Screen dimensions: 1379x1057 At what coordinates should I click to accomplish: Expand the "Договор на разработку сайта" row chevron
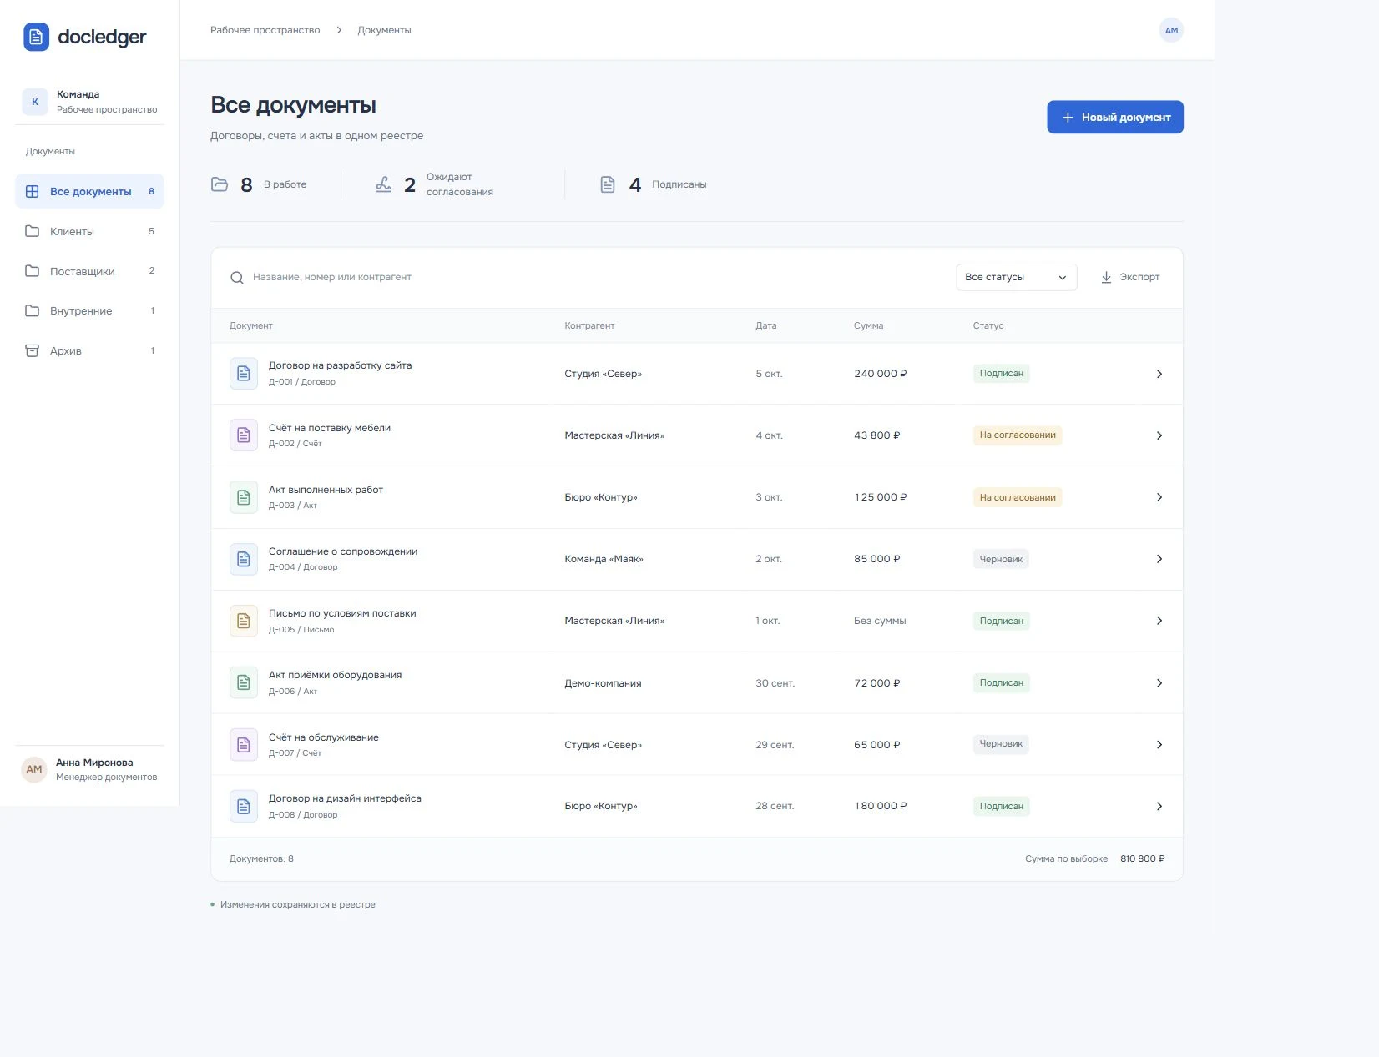tap(1159, 374)
